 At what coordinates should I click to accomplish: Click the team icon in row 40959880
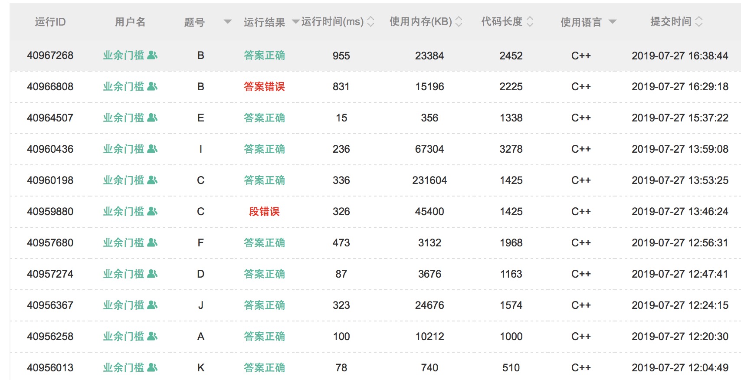[x=152, y=211]
